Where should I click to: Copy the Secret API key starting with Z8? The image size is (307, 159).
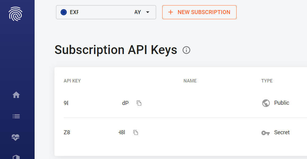click(x=136, y=132)
